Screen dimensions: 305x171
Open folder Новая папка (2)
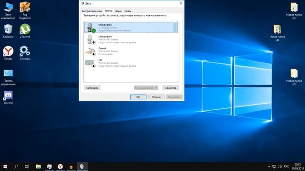pos(294,77)
